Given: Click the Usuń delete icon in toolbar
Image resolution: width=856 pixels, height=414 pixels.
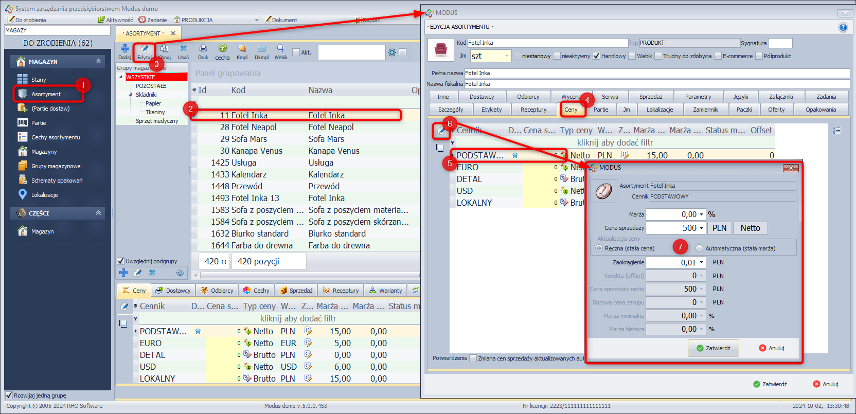Looking at the screenshot, I should point(183,51).
